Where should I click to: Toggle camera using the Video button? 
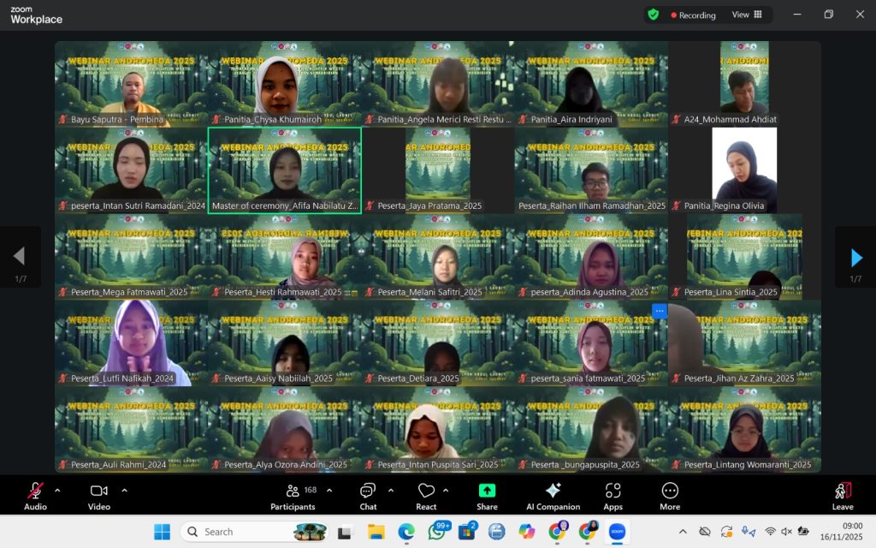(x=99, y=495)
